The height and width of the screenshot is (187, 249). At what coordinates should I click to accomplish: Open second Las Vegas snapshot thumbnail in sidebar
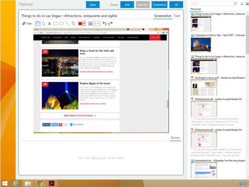pos(204,66)
